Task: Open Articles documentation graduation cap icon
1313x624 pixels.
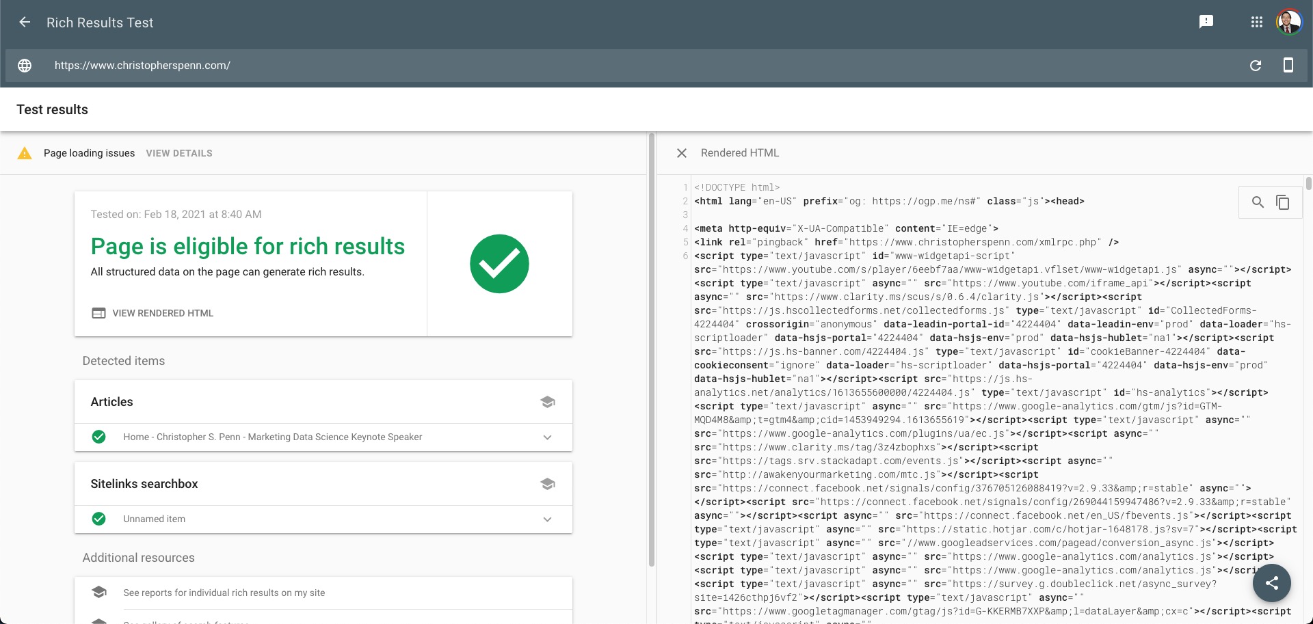Action: (x=548, y=402)
